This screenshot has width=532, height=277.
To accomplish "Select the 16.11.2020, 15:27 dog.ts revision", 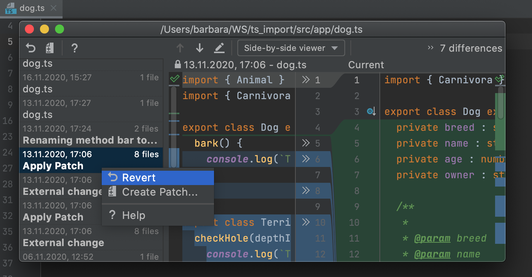I will [x=90, y=84].
